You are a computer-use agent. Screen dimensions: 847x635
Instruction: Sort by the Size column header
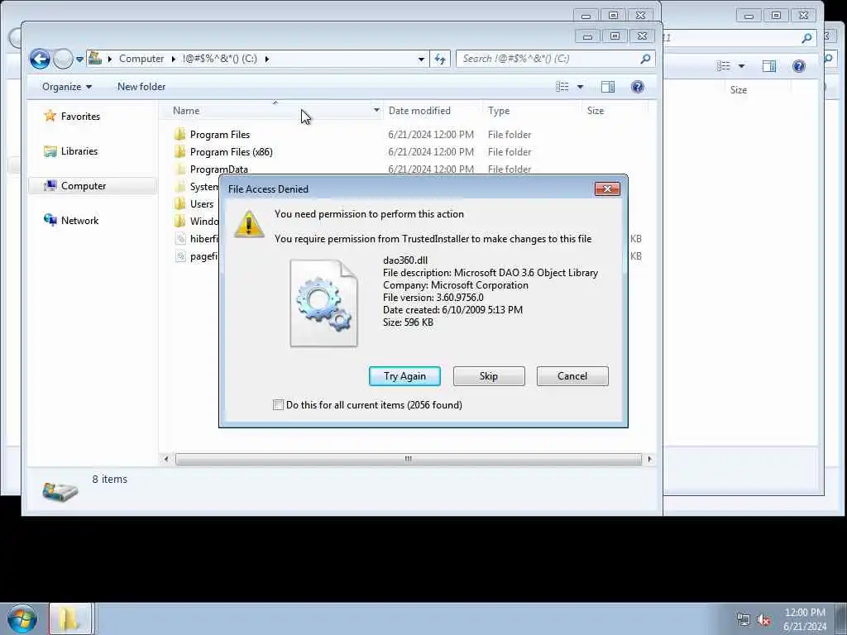coord(596,111)
